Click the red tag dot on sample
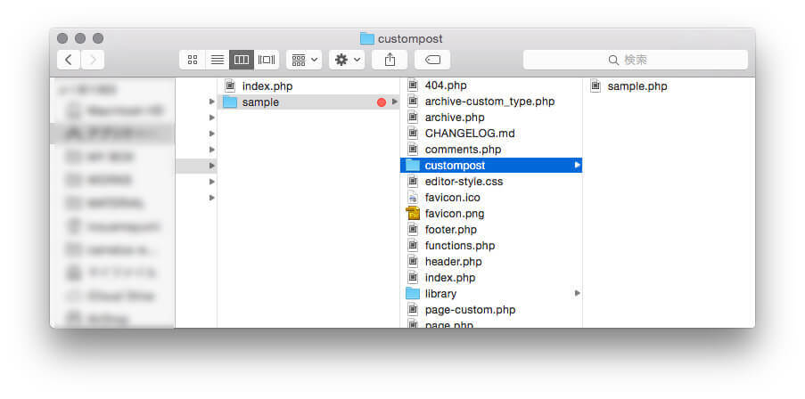This screenshot has width=805, height=399. click(381, 102)
